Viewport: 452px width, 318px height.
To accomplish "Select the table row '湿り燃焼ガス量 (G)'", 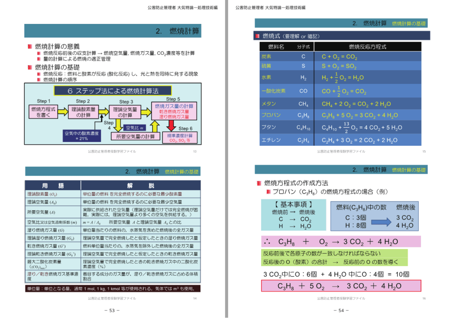I will click(x=113, y=230).
